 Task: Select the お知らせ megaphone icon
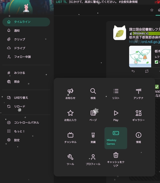click(70, 91)
